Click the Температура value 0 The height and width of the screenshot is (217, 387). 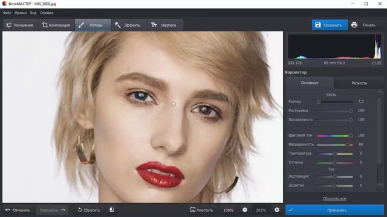(361, 153)
